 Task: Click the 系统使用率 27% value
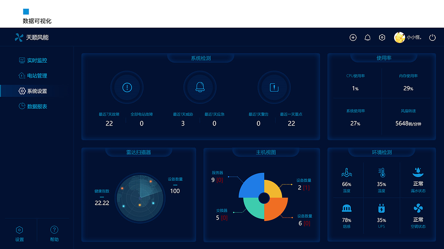point(355,123)
